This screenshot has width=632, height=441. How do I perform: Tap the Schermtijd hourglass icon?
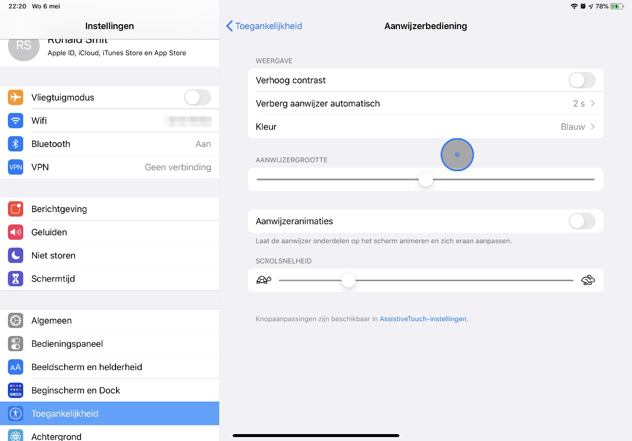coord(16,279)
